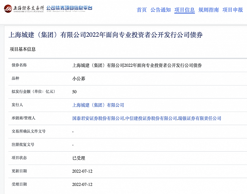Click the 小公募 value in the 品种 row
The width and height of the screenshot is (247, 194).
tap(79, 79)
